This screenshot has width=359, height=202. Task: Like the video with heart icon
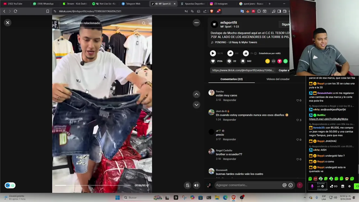[x=213, y=61]
